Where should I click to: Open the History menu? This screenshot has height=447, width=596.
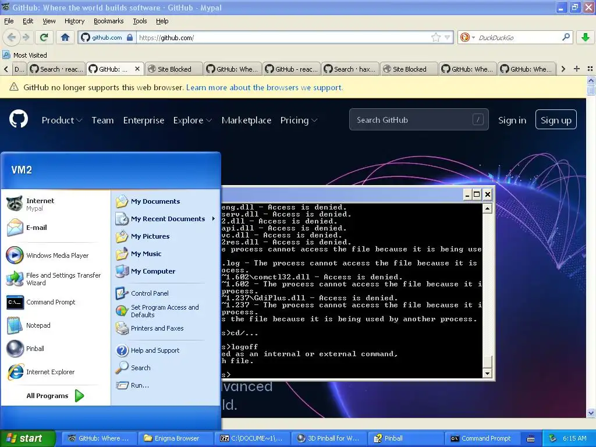point(74,21)
